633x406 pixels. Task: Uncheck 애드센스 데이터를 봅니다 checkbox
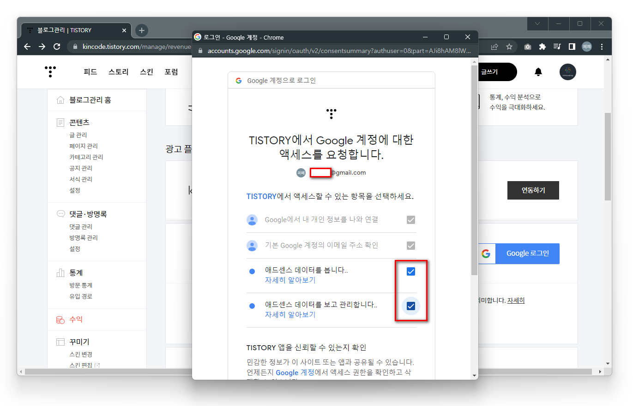[x=411, y=272]
